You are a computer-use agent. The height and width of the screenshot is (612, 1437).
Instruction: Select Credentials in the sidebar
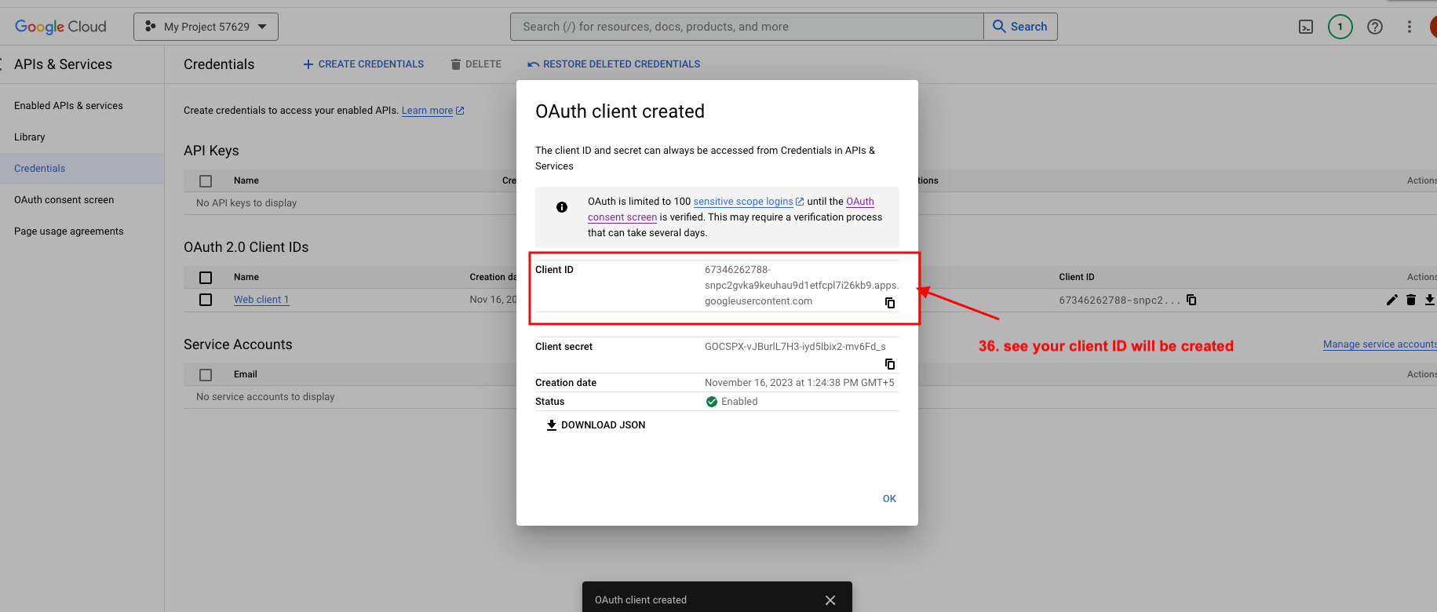(40, 169)
